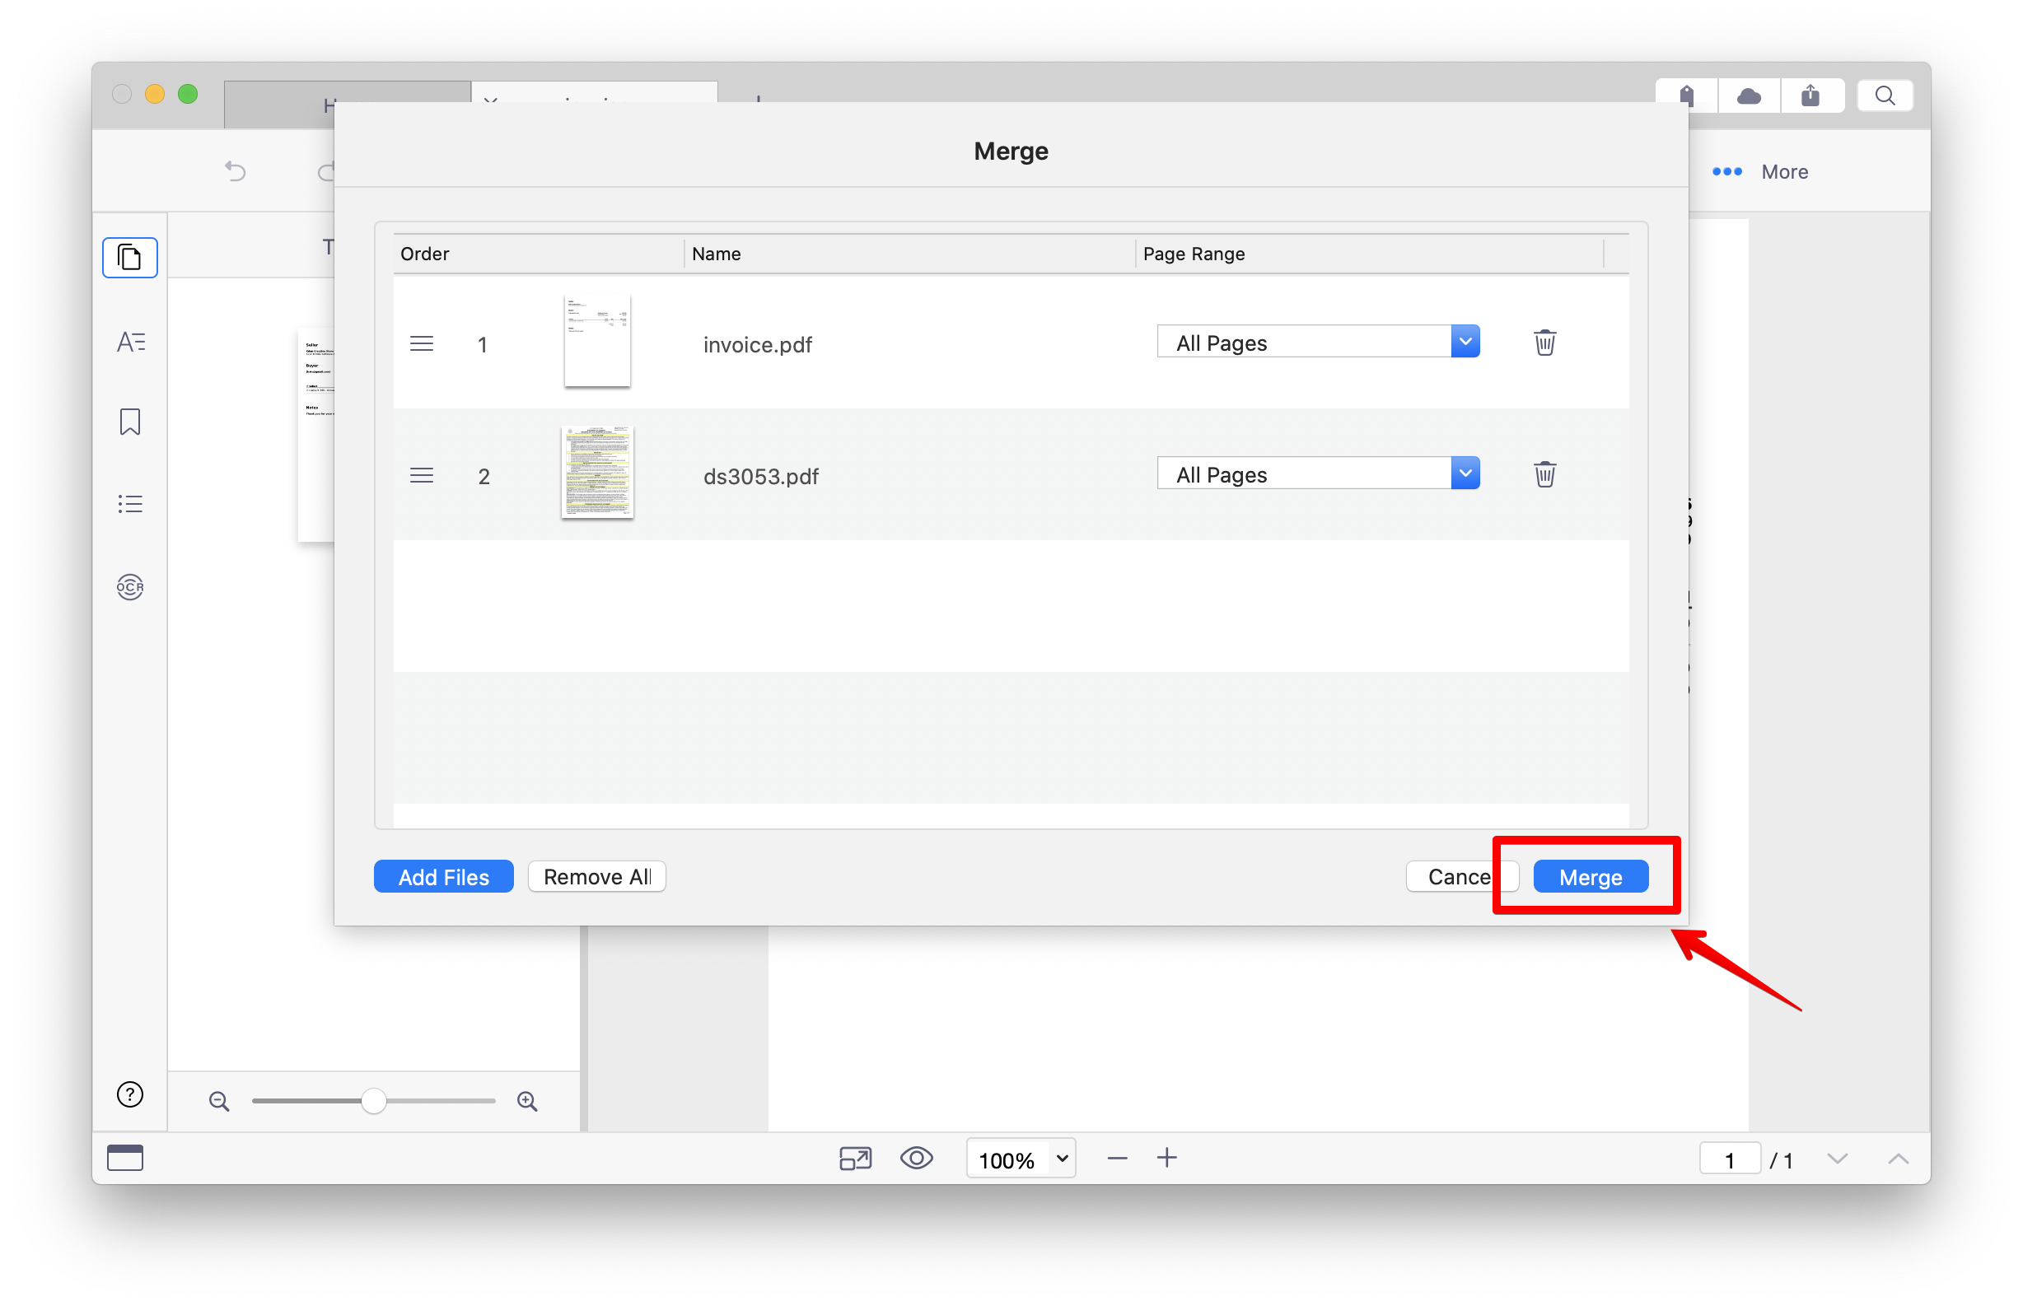The height and width of the screenshot is (1306, 2023).
Task: Open the 100% zoom level dropdown
Action: [1021, 1159]
